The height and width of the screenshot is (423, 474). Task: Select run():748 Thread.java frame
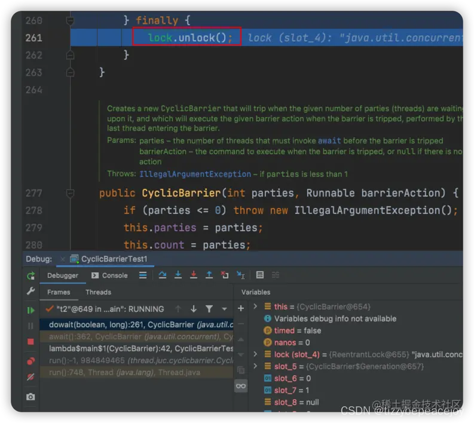(136, 372)
